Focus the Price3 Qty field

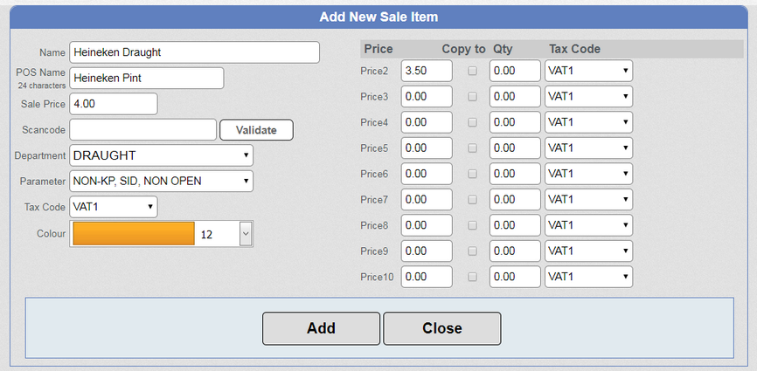click(515, 96)
